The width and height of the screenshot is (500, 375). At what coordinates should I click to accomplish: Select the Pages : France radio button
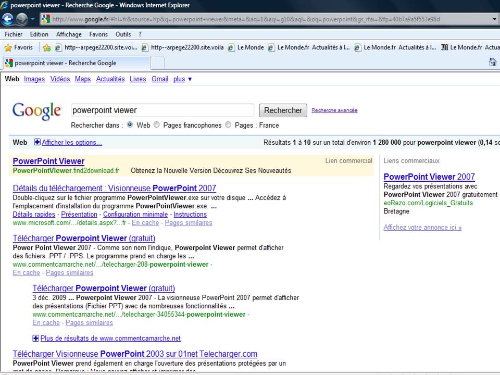[x=228, y=124]
